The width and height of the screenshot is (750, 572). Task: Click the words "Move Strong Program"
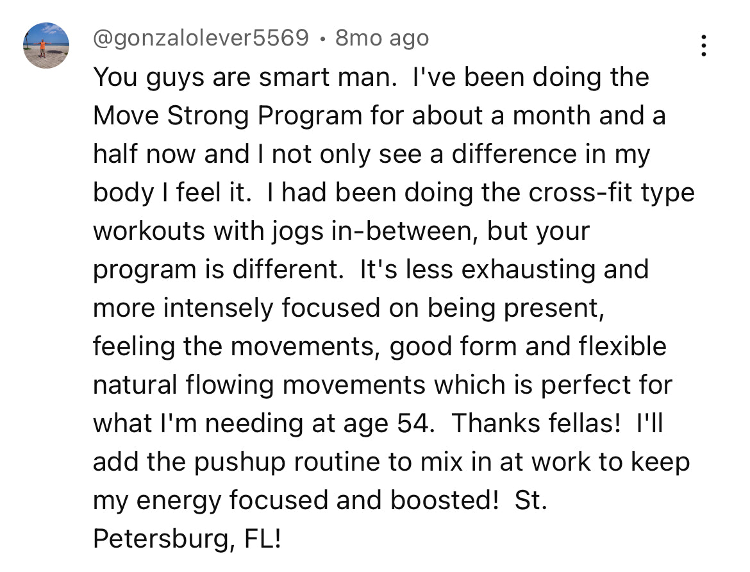pyautogui.click(x=228, y=116)
